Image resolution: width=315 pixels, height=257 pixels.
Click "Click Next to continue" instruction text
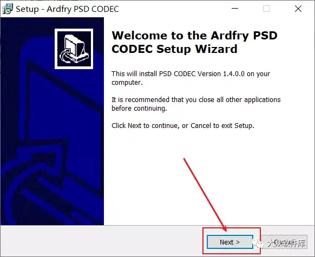(x=145, y=126)
